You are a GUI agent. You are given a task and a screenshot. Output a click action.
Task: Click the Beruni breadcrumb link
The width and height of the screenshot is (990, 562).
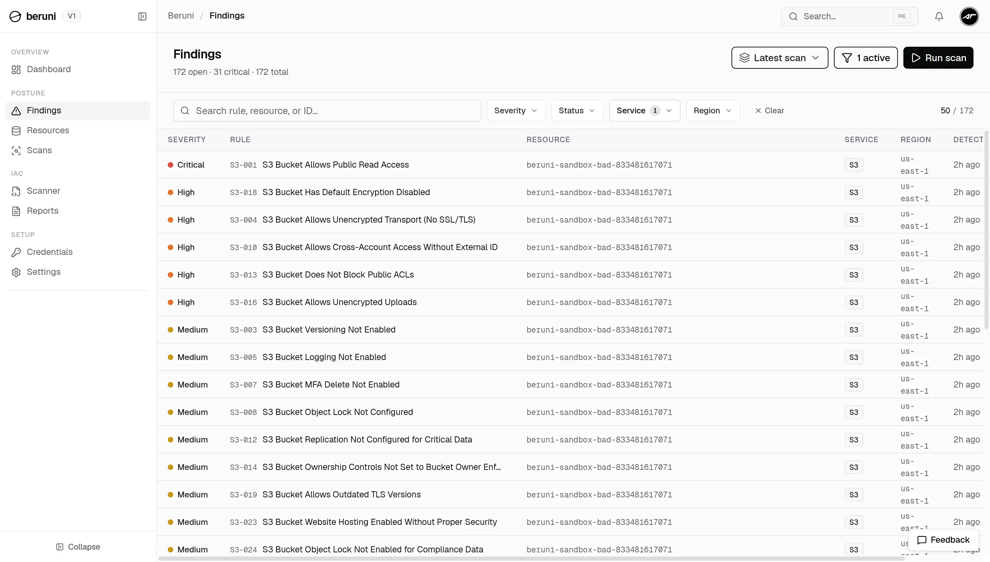click(x=181, y=16)
